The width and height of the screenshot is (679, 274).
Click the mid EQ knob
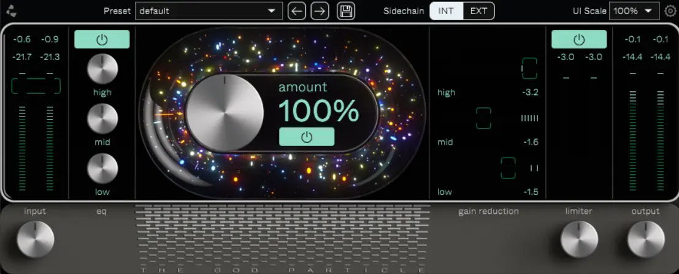pyautogui.click(x=102, y=118)
